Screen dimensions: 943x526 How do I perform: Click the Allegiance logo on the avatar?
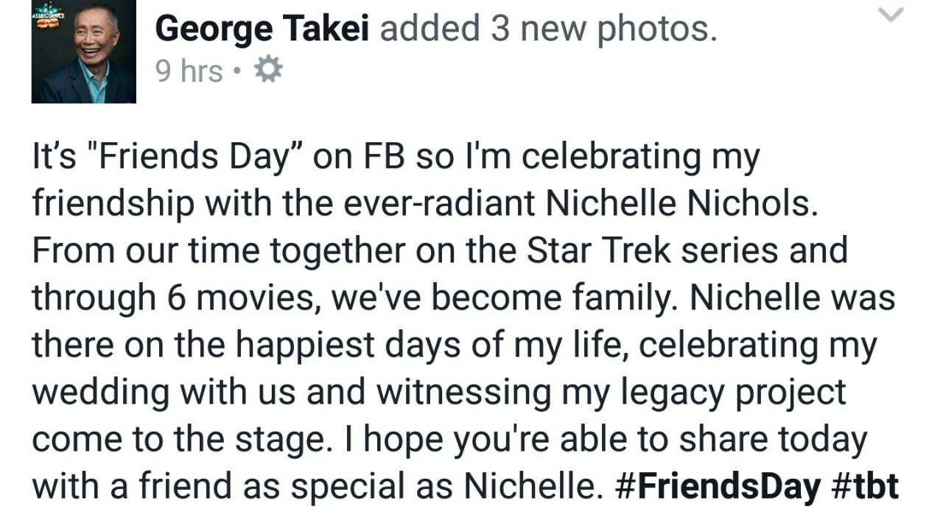click(x=49, y=16)
